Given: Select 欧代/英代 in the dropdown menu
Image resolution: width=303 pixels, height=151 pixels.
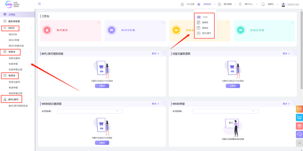Looking at the screenshot, I should click(x=207, y=33).
